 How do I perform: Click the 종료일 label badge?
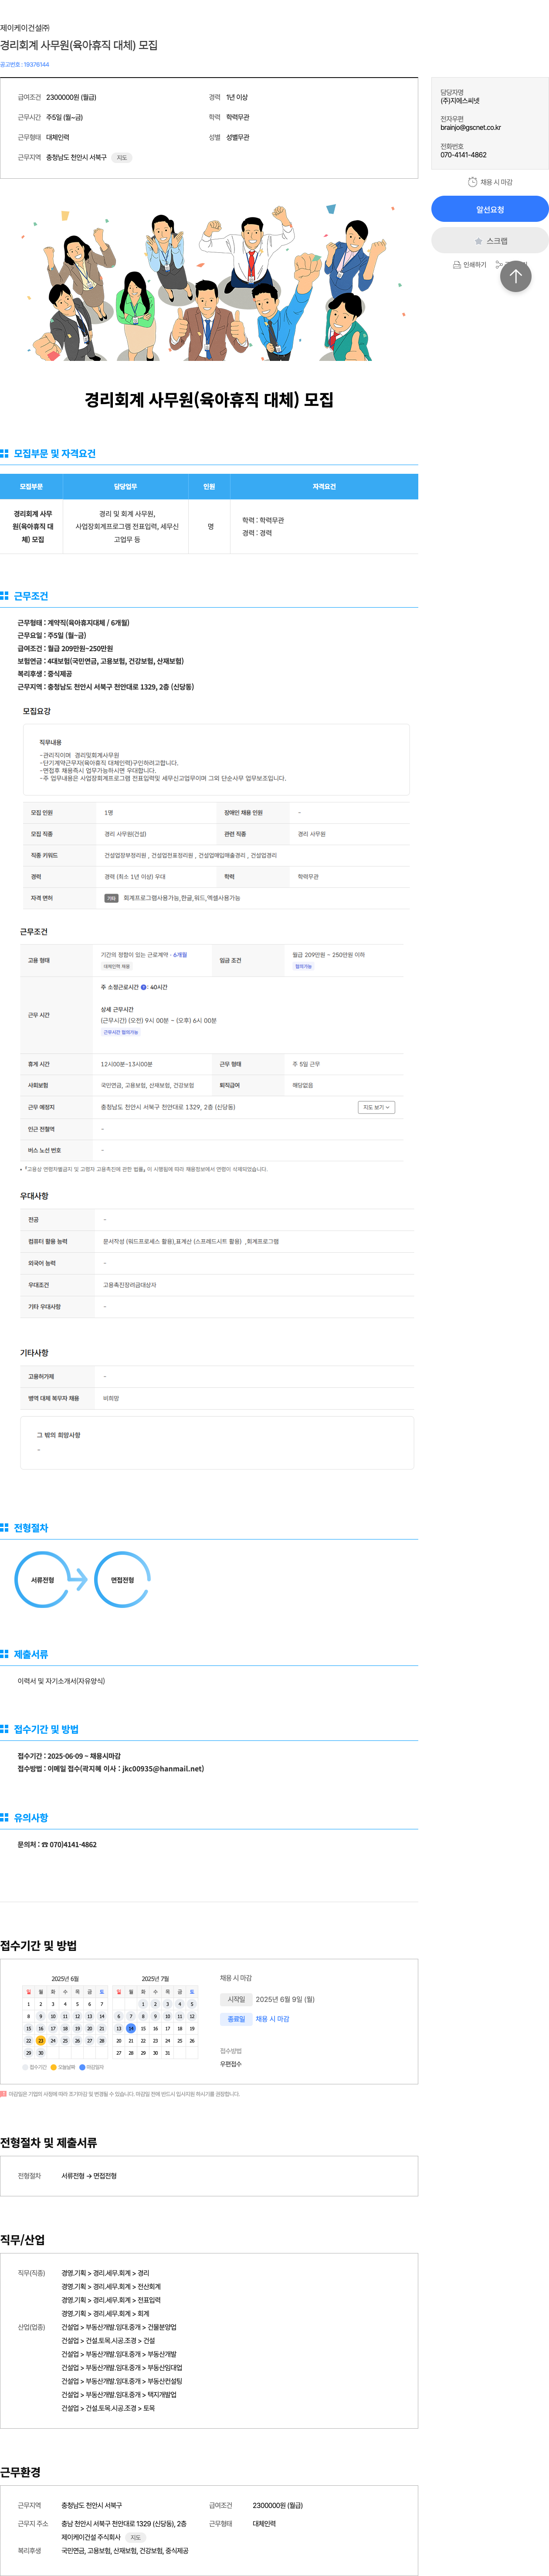coord(236,2019)
